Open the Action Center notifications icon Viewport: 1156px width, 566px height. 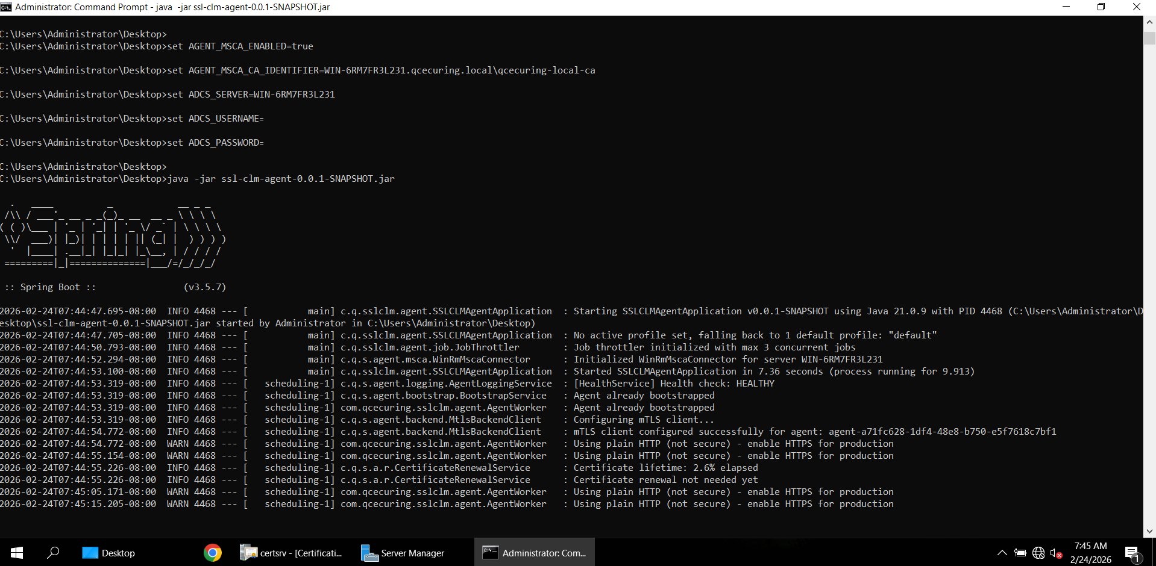click(x=1132, y=553)
